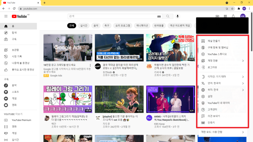Viewport: 253px width, 142px height.
Task: Open the Chrome extensions puzzle icon
Action: pos(239,9)
